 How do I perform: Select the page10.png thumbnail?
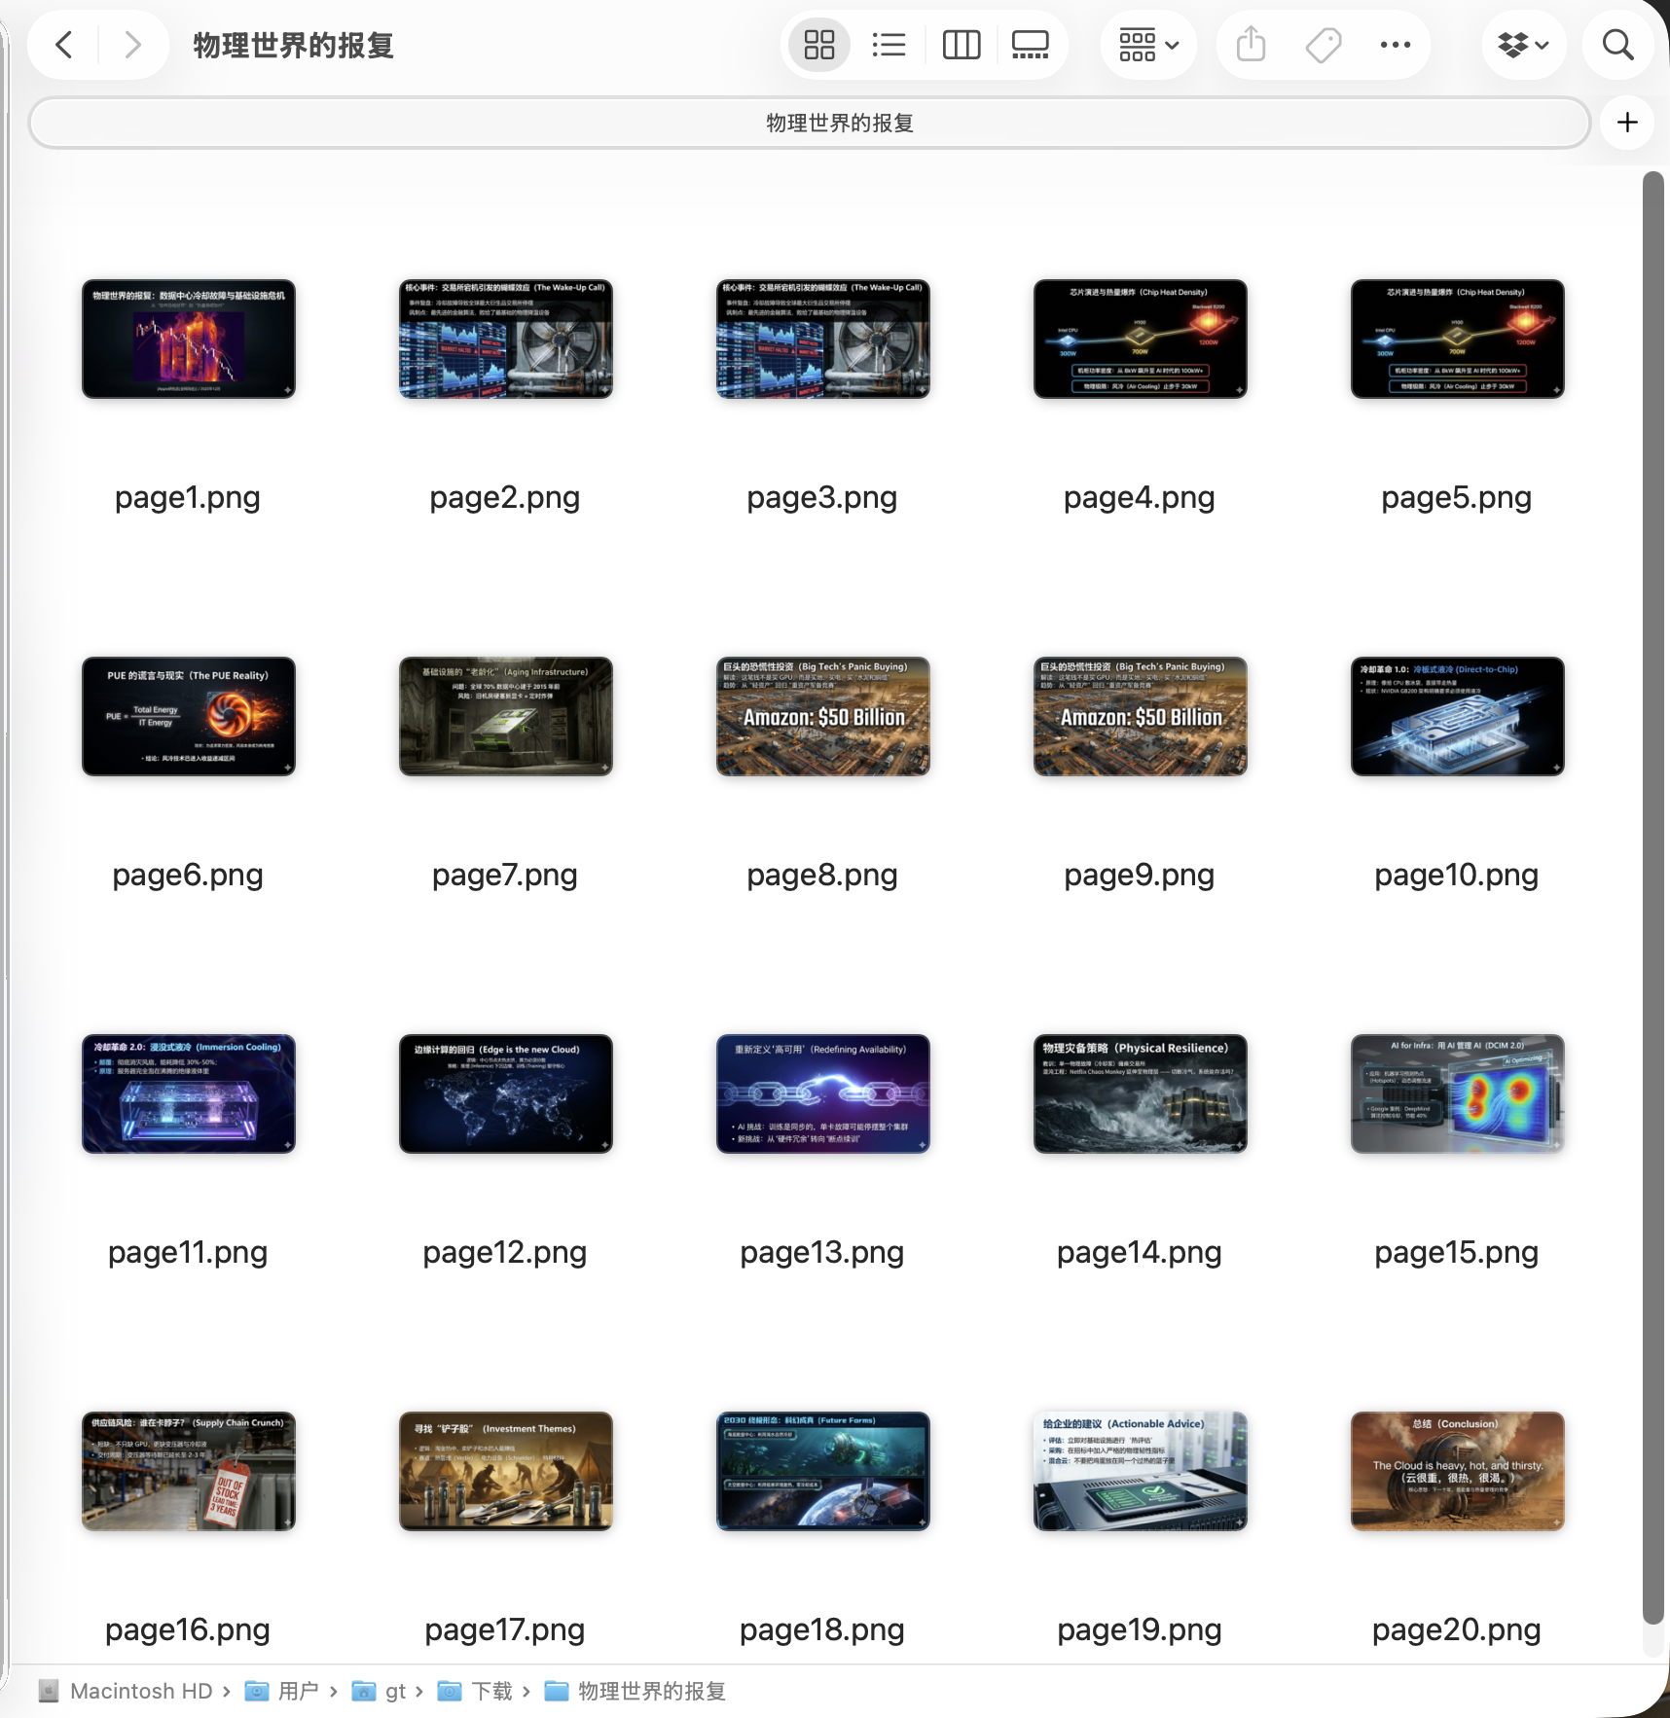click(x=1458, y=716)
